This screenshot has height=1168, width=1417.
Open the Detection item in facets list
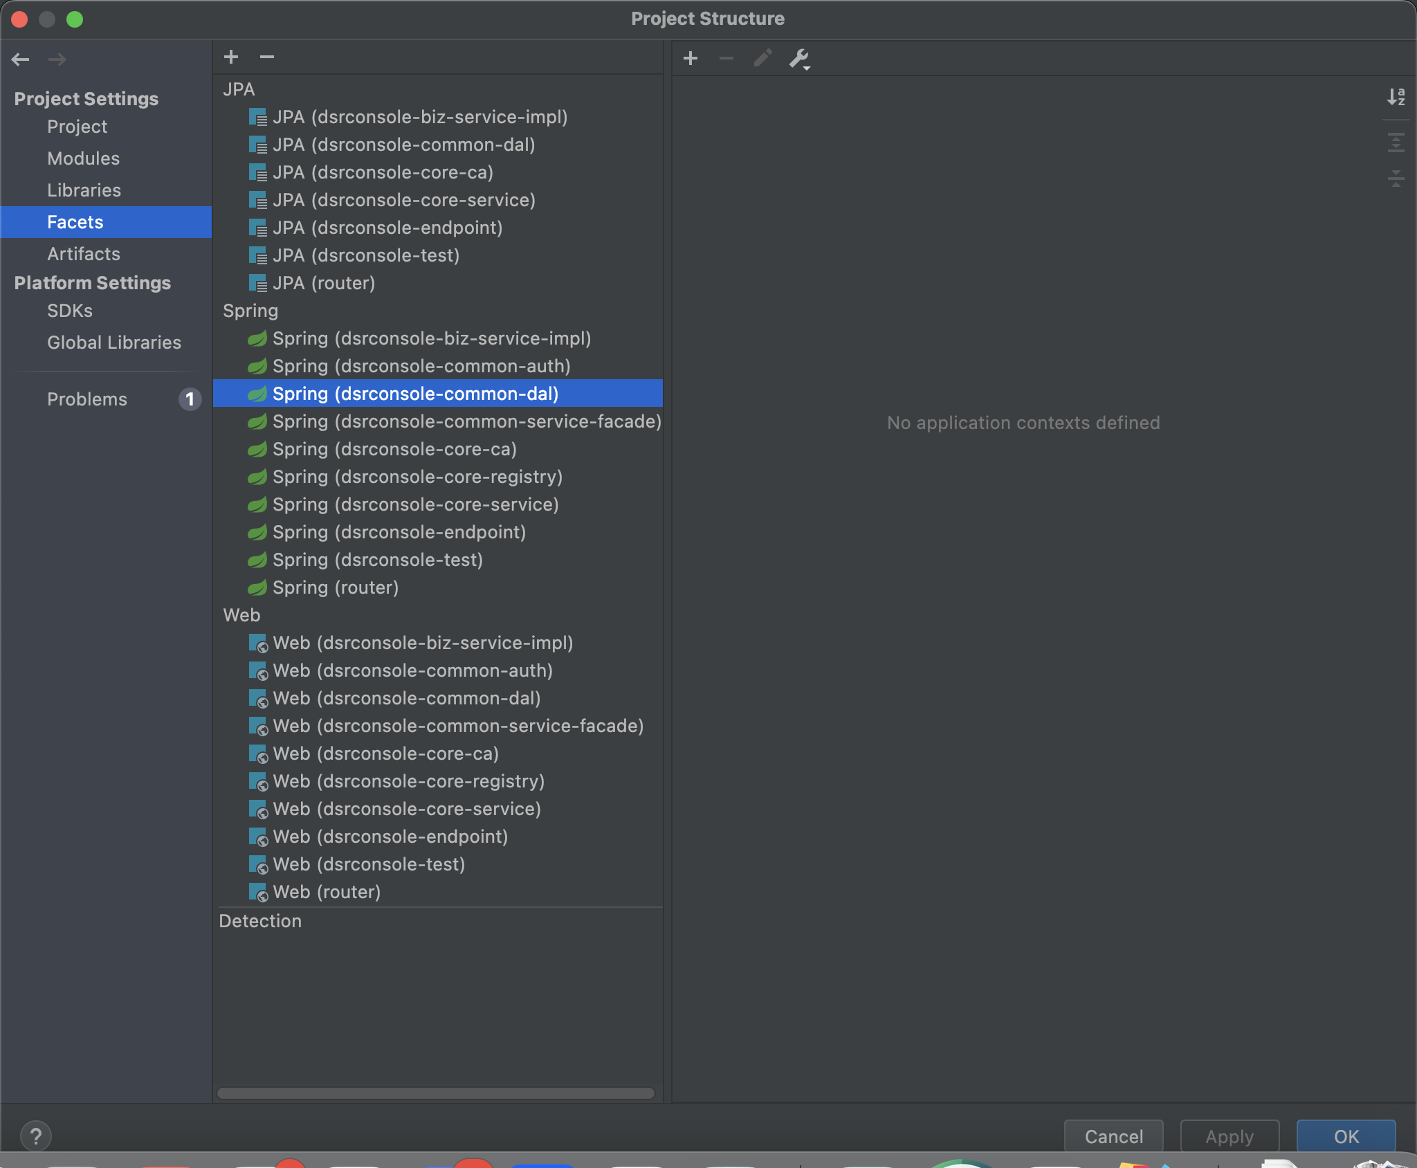[x=260, y=921]
